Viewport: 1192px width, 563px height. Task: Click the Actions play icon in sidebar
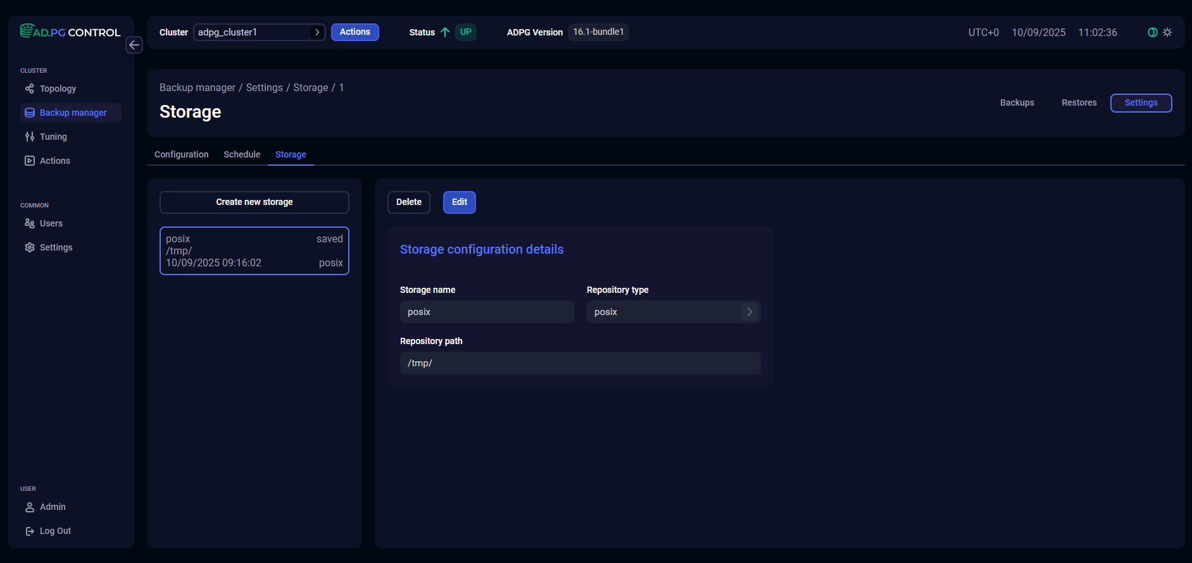[x=30, y=161]
